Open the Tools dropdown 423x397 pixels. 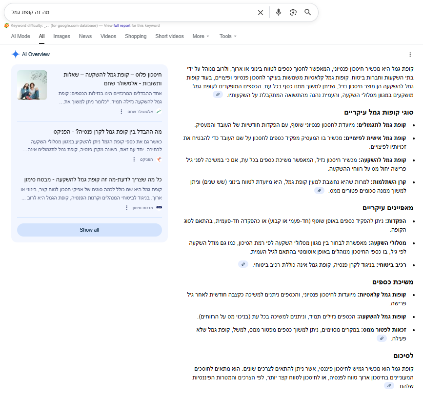pyautogui.click(x=227, y=36)
